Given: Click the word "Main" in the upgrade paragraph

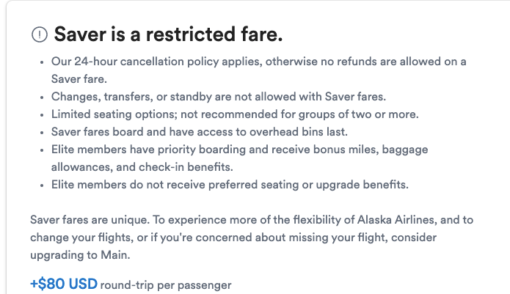Looking at the screenshot, I should [114, 255].
